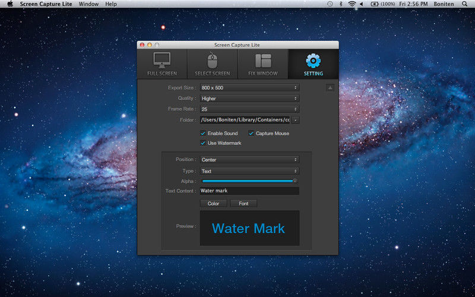The image size is (475, 297).
Task: Click the Color button
Action: click(213, 203)
